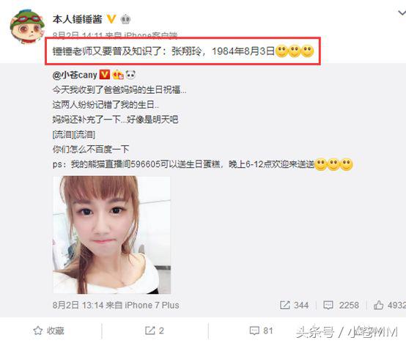Click the iPhone 7 Plus source link
Image resolution: width=406 pixels, height=343 pixels.
[152, 305]
